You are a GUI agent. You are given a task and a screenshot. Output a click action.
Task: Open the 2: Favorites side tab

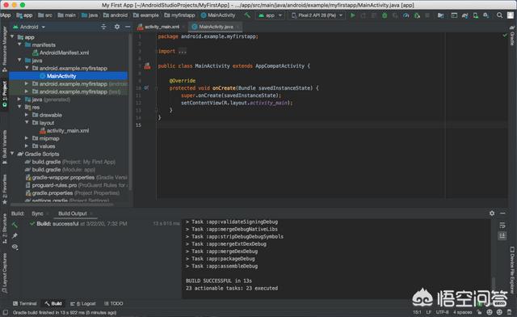point(4,189)
